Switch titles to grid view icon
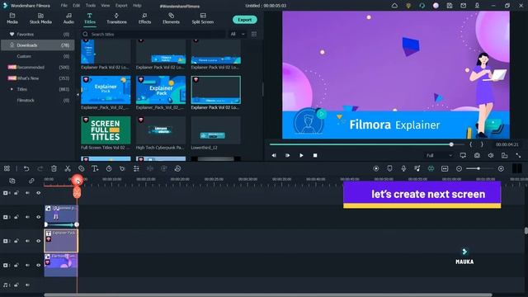This screenshot has height=297, width=528. pos(254,34)
